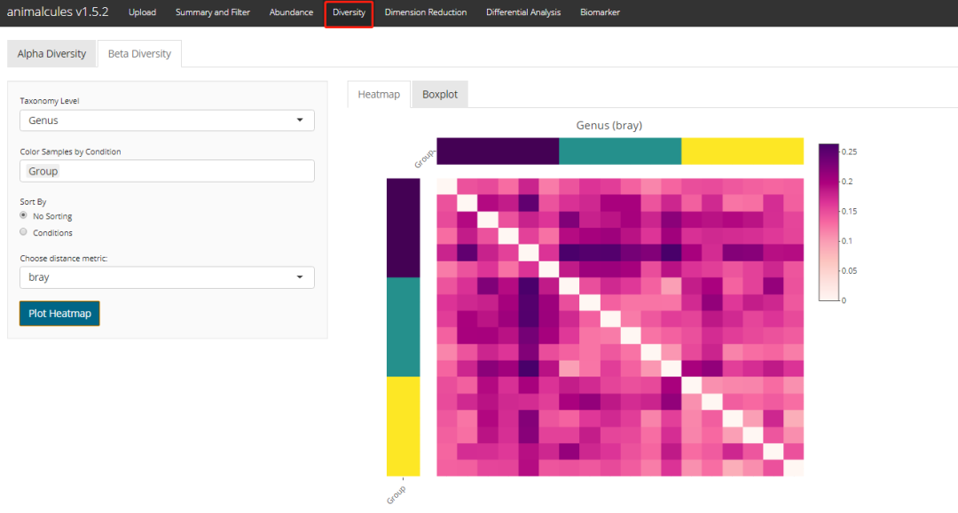Open Dimension Reduction page
Image resolution: width=958 pixels, height=513 pixels.
point(425,12)
